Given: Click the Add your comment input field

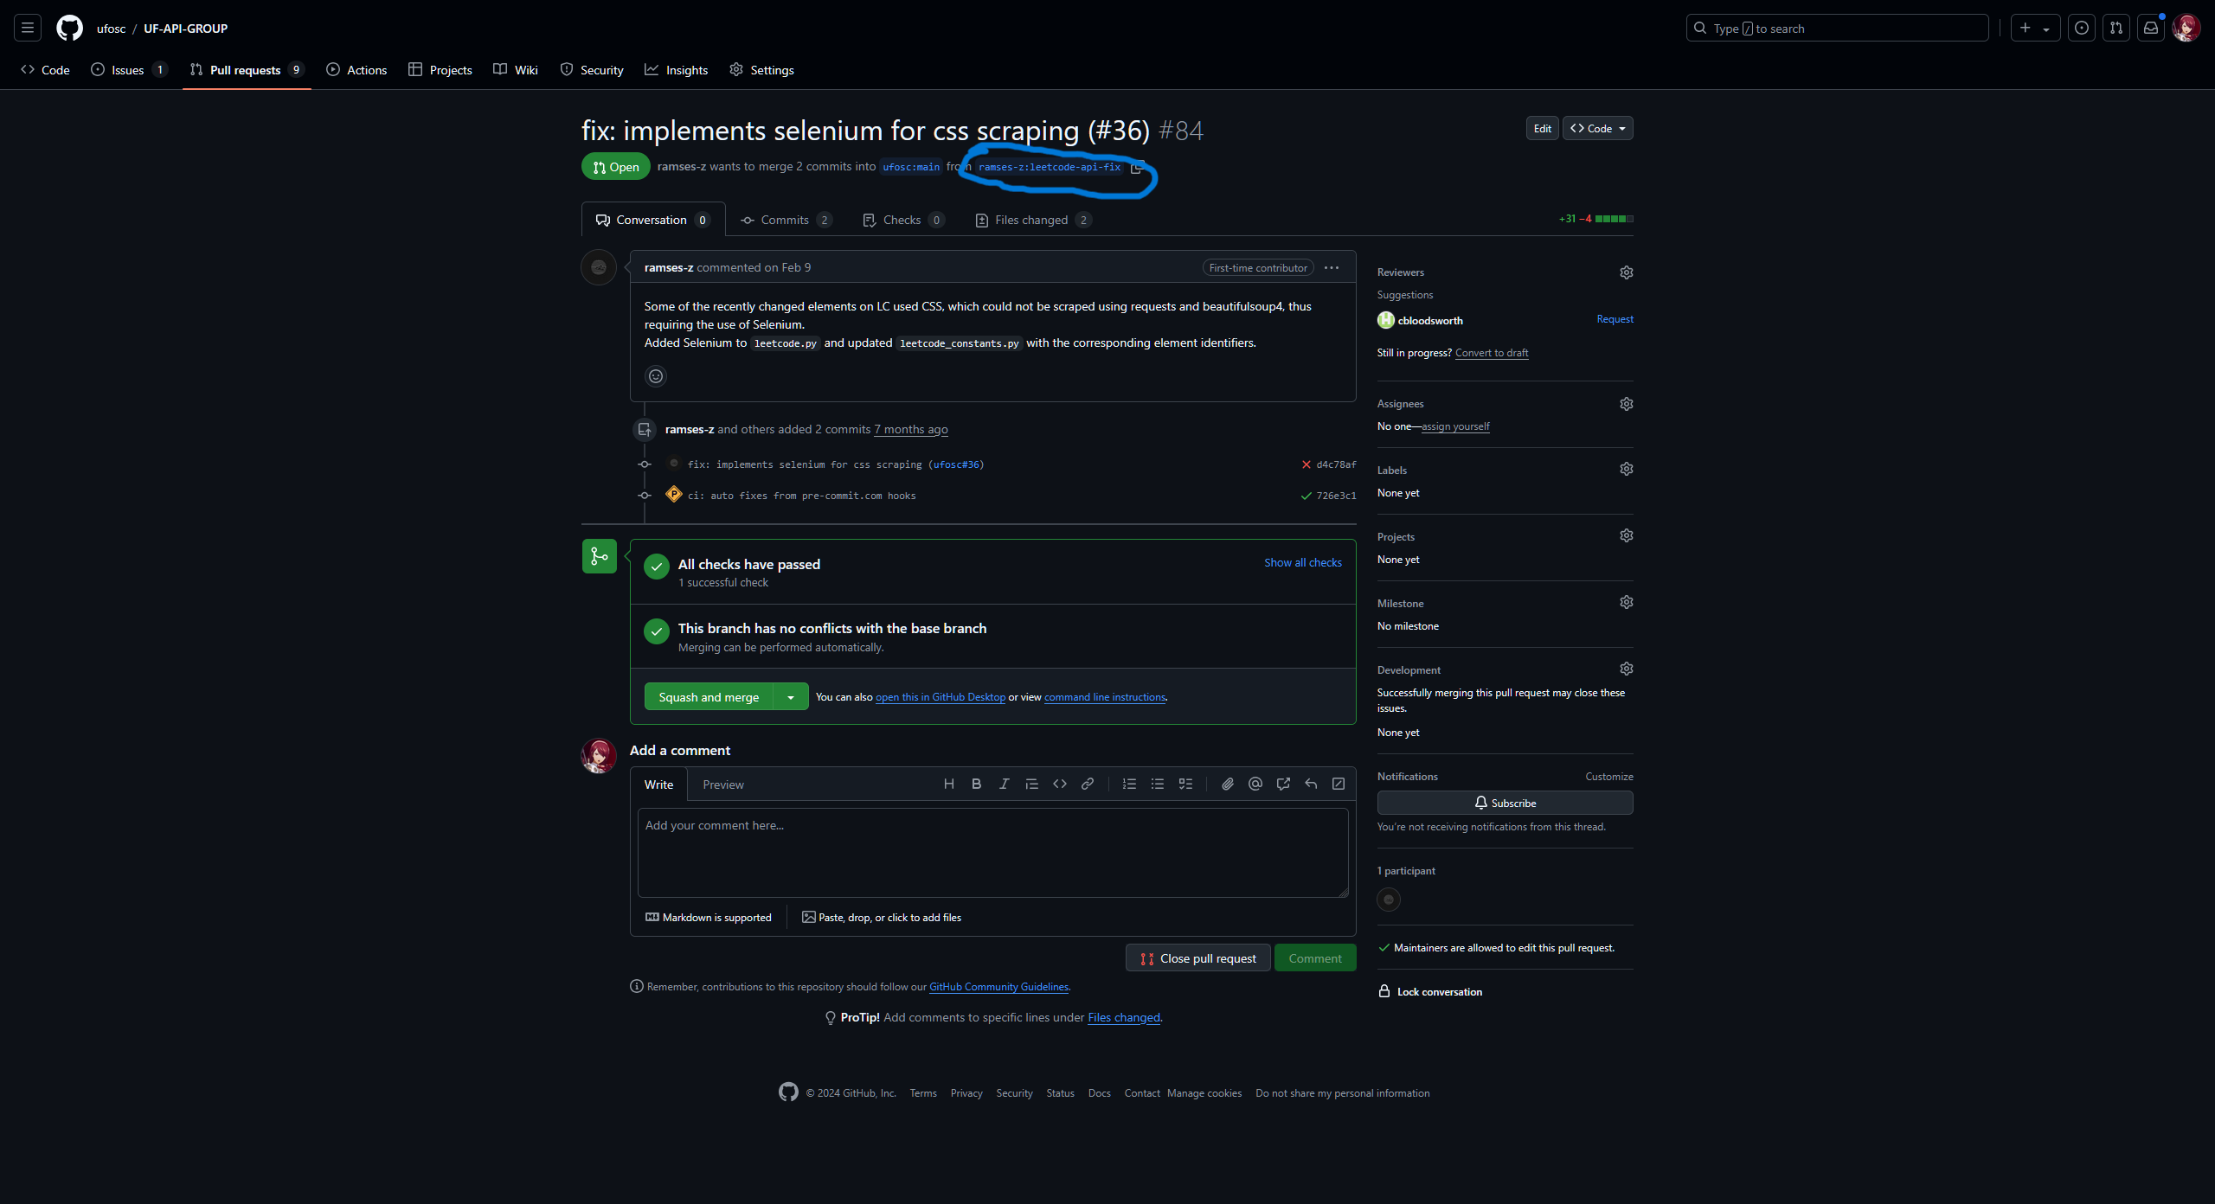Looking at the screenshot, I should [989, 851].
